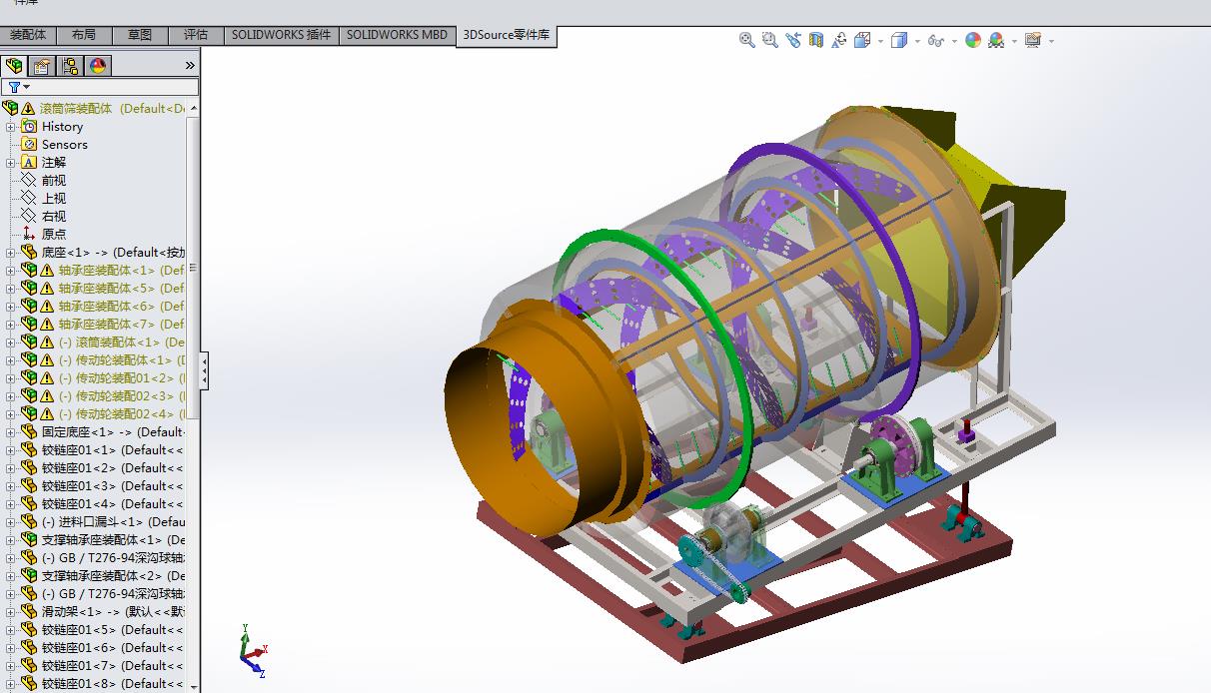Expand the History folder node
Image resolution: width=1211 pixels, height=693 pixels.
coord(11,127)
